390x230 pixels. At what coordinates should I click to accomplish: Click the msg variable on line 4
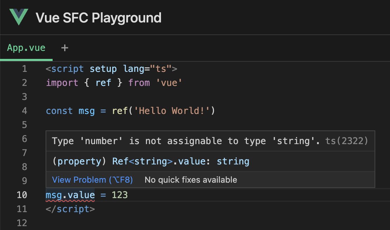click(87, 111)
